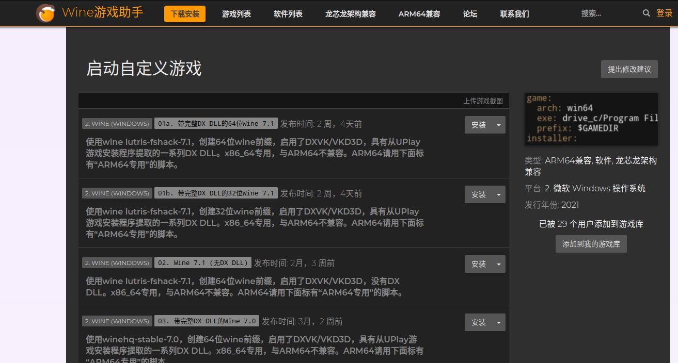Install the 01b 32位Wine 7.1 script
678x363 pixels.
pos(479,194)
